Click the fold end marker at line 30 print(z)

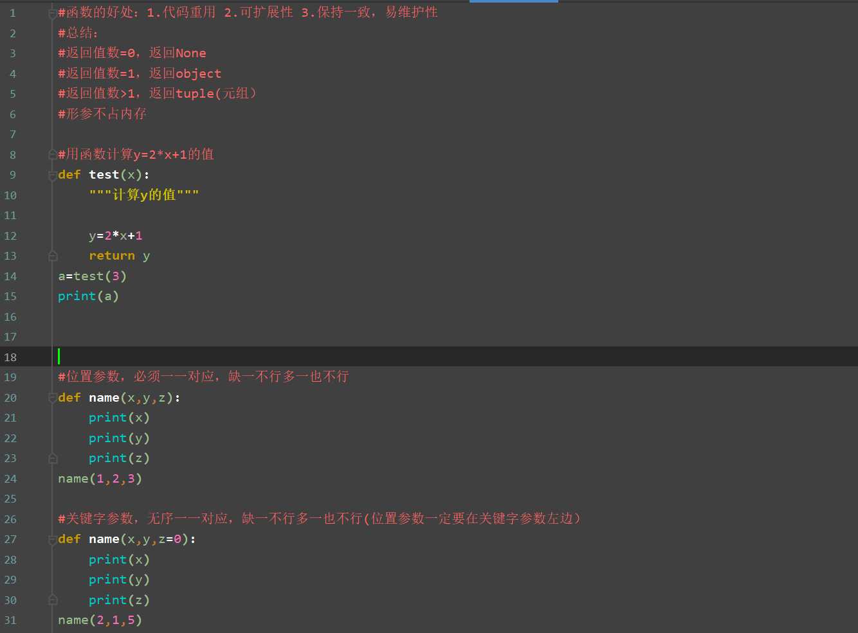53,601
